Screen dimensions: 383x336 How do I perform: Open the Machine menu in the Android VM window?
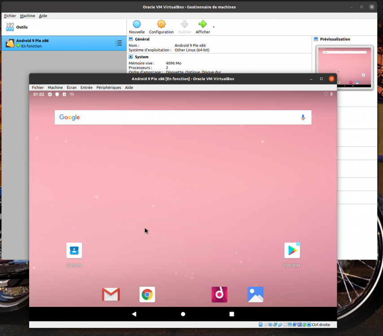coord(55,87)
